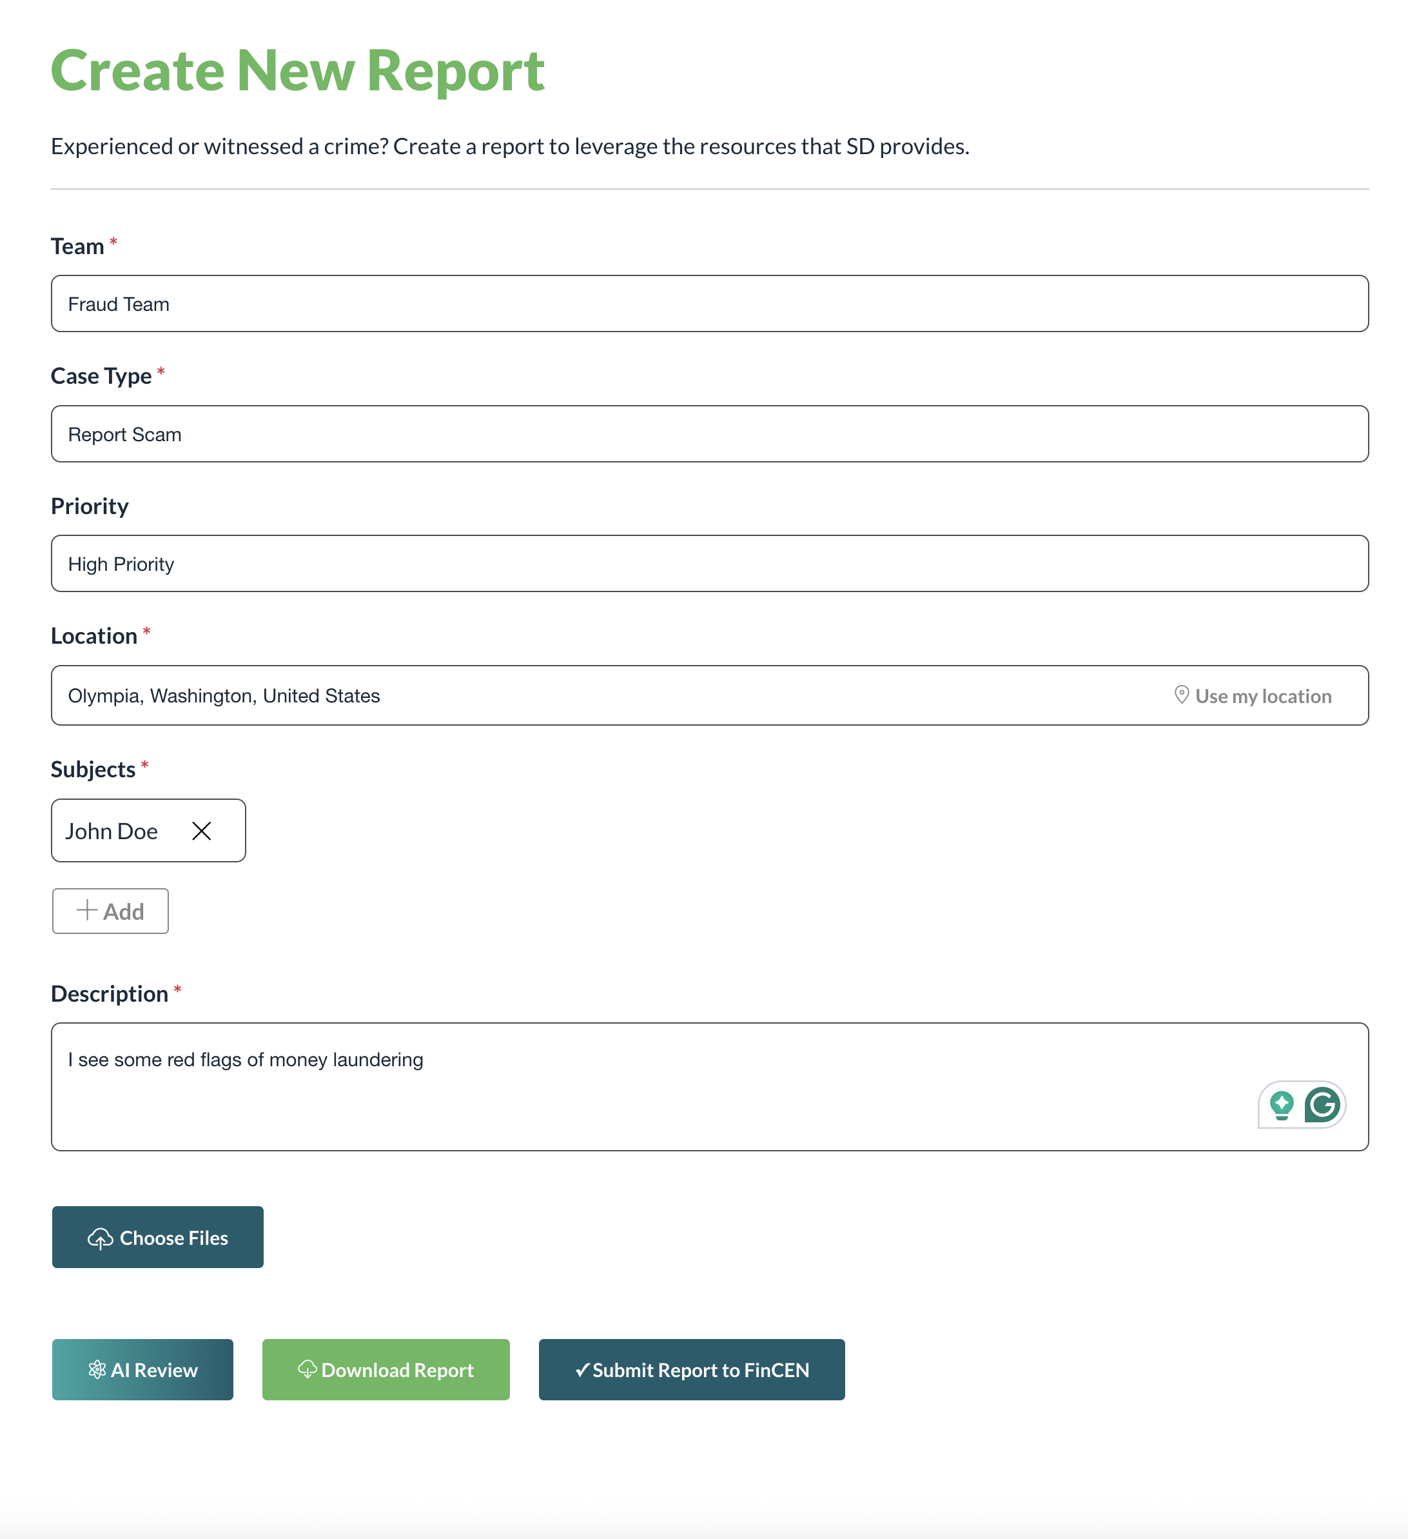Click the Download Report button
Screen dimensions: 1408x1539
pyautogui.click(x=386, y=1369)
